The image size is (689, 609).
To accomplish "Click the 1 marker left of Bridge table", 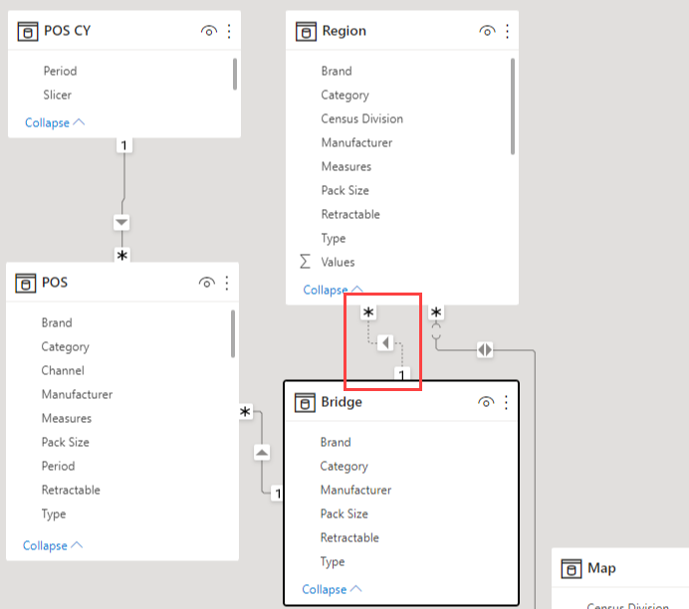I will (277, 494).
